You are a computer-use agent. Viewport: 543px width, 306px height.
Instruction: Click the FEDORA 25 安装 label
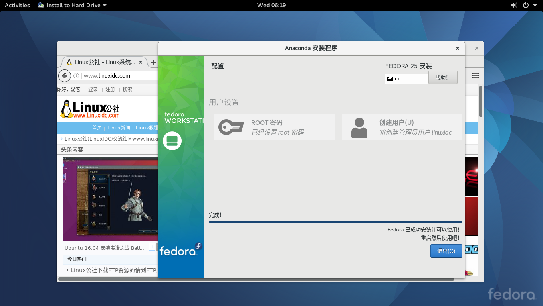(408, 66)
